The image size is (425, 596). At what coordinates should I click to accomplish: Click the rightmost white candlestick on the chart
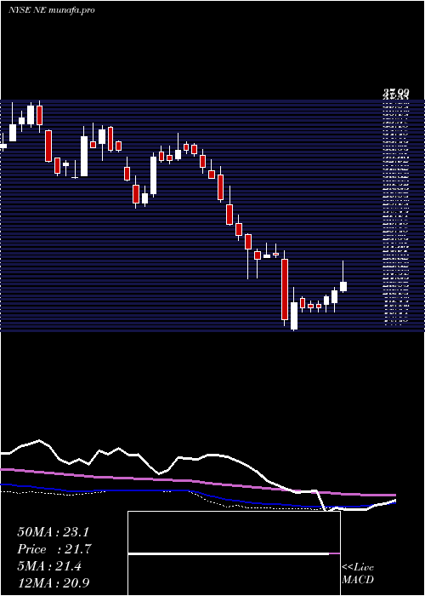pyautogui.click(x=343, y=277)
